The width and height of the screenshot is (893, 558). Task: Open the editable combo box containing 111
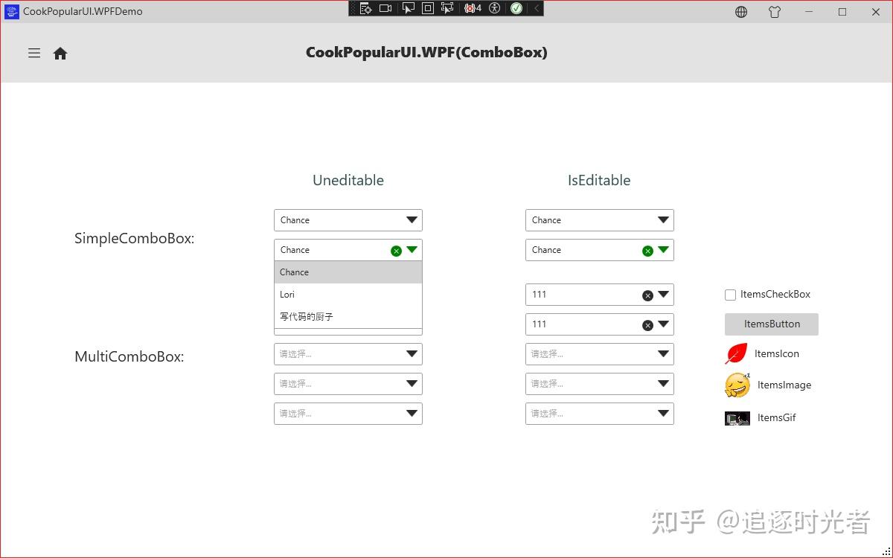662,295
